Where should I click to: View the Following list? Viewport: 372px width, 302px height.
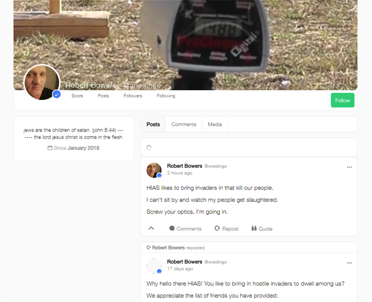tap(166, 96)
